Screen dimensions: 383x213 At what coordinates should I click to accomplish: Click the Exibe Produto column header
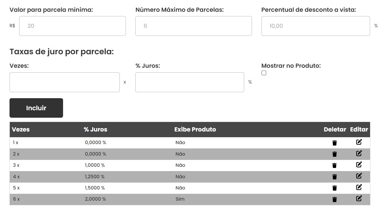click(195, 129)
